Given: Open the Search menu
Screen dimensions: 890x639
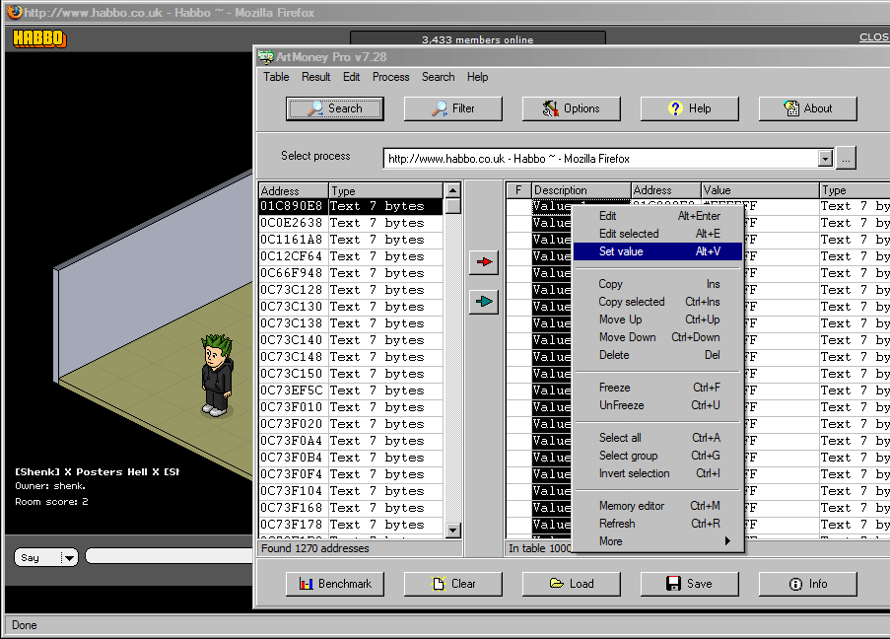Looking at the screenshot, I should coord(438,77).
